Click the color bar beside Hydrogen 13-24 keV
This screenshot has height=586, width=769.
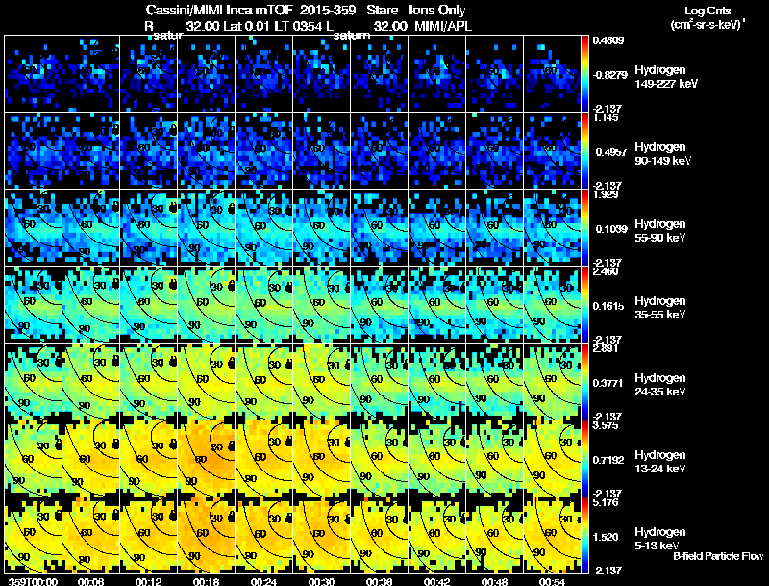(x=584, y=459)
